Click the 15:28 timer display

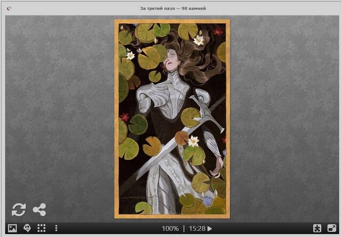pyautogui.click(x=196, y=228)
